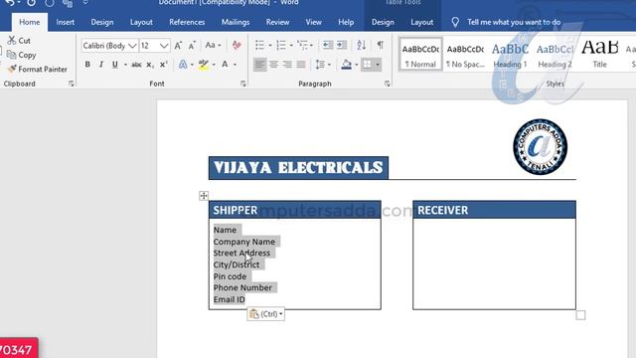The height and width of the screenshot is (358, 636).
Task: Apply the Font Color button
Action: [x=225, y=64]
